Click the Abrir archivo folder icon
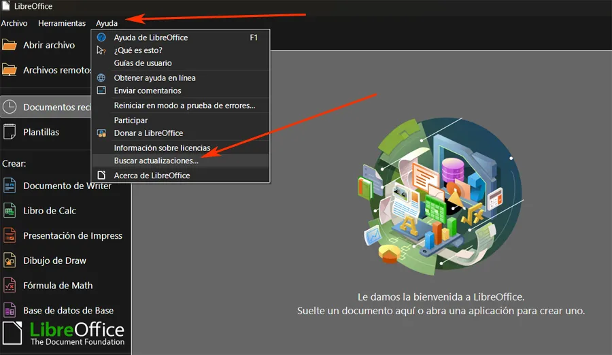Viewport: 612px width, 355px height. pos(10,45)
